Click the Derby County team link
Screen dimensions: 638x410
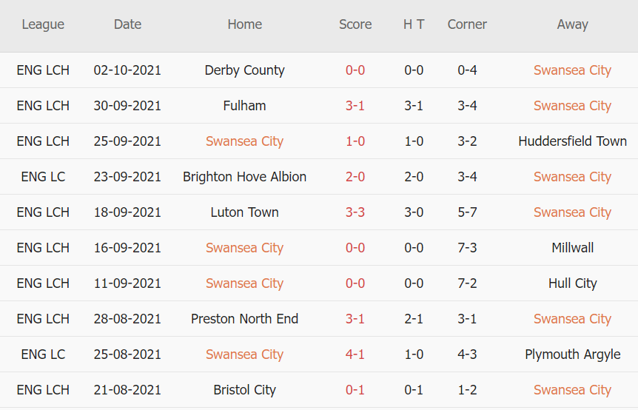[244, 70]
